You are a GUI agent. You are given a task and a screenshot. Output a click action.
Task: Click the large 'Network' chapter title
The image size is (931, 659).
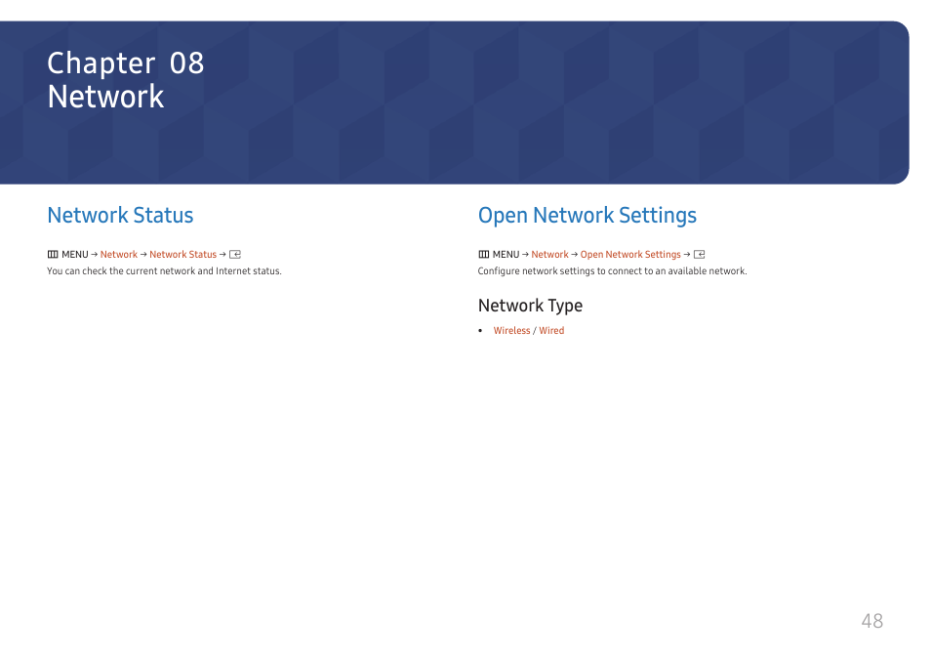click(105, 97)
